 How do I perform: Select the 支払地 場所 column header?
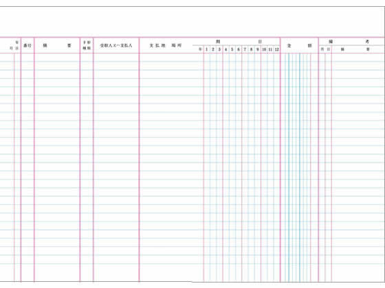click(166, 45)
